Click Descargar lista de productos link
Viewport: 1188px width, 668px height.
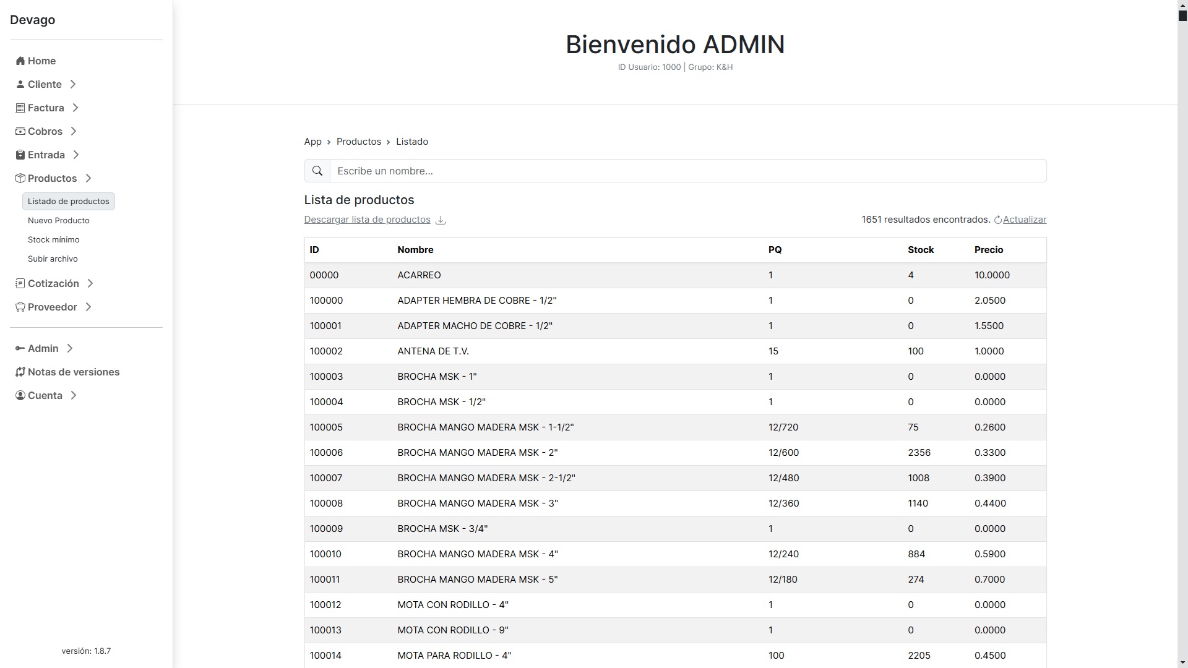coord(367,220)
